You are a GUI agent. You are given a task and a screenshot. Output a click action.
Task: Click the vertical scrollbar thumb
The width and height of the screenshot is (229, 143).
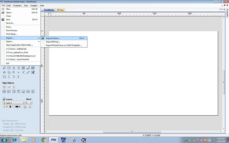(223, 82)
